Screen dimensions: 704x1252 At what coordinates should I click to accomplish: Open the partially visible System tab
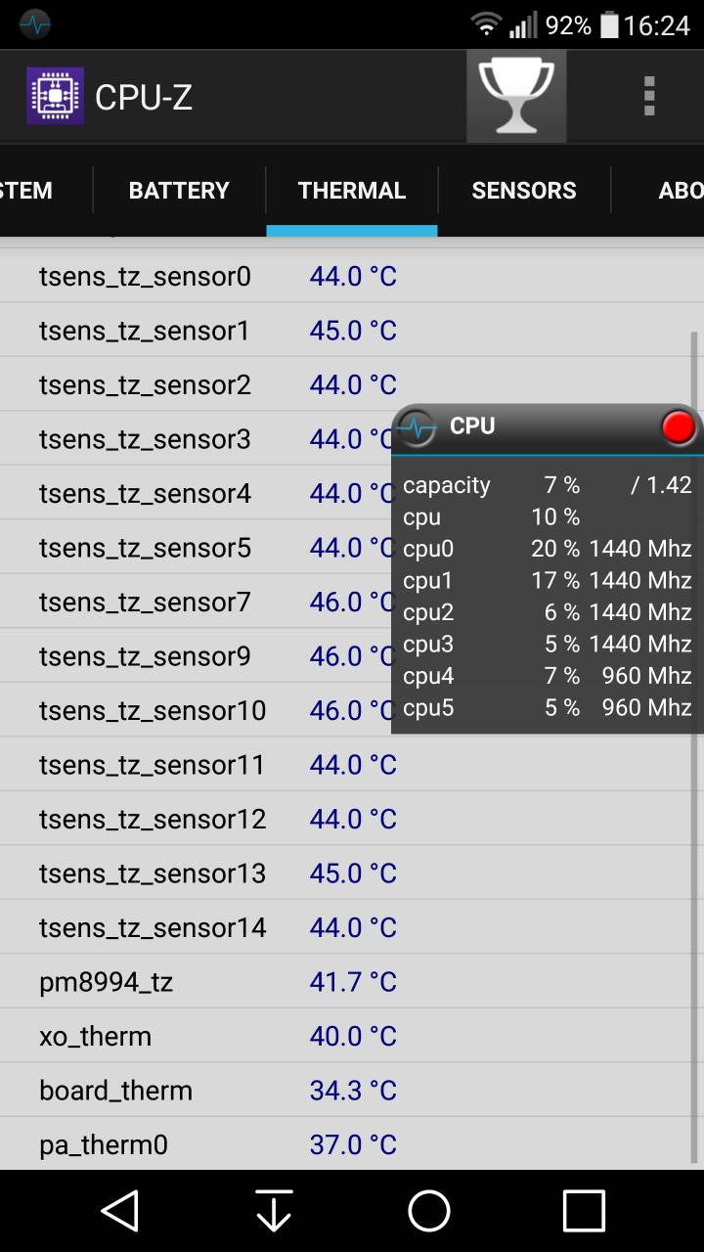[x=27, y=191]
